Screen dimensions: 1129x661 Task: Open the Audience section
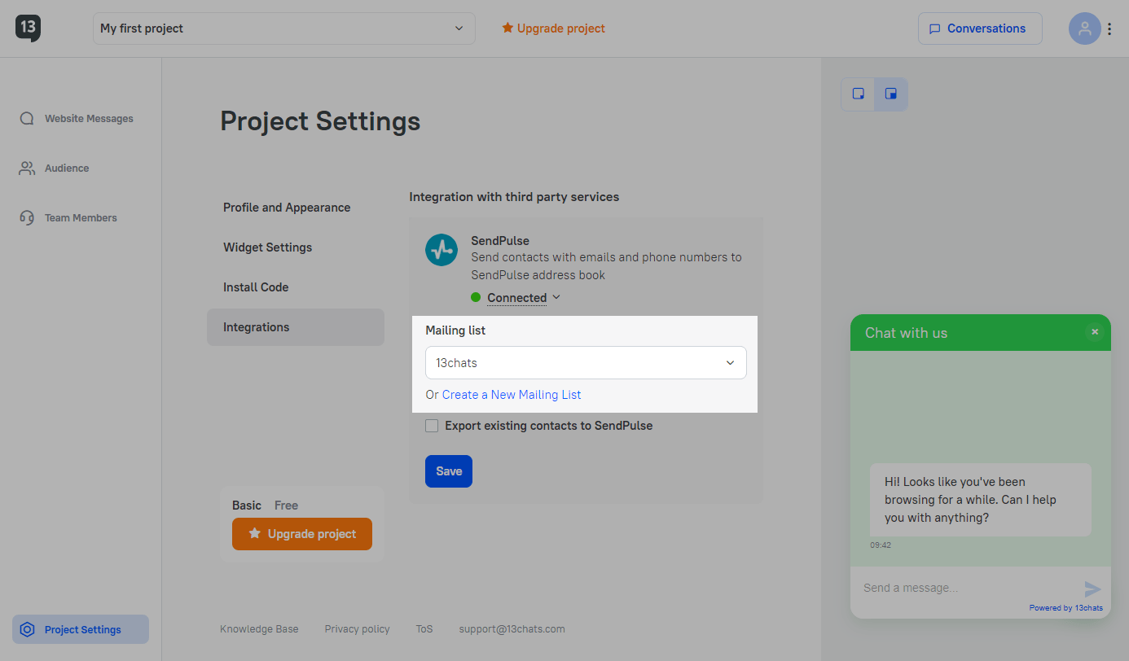click(66, 169)
